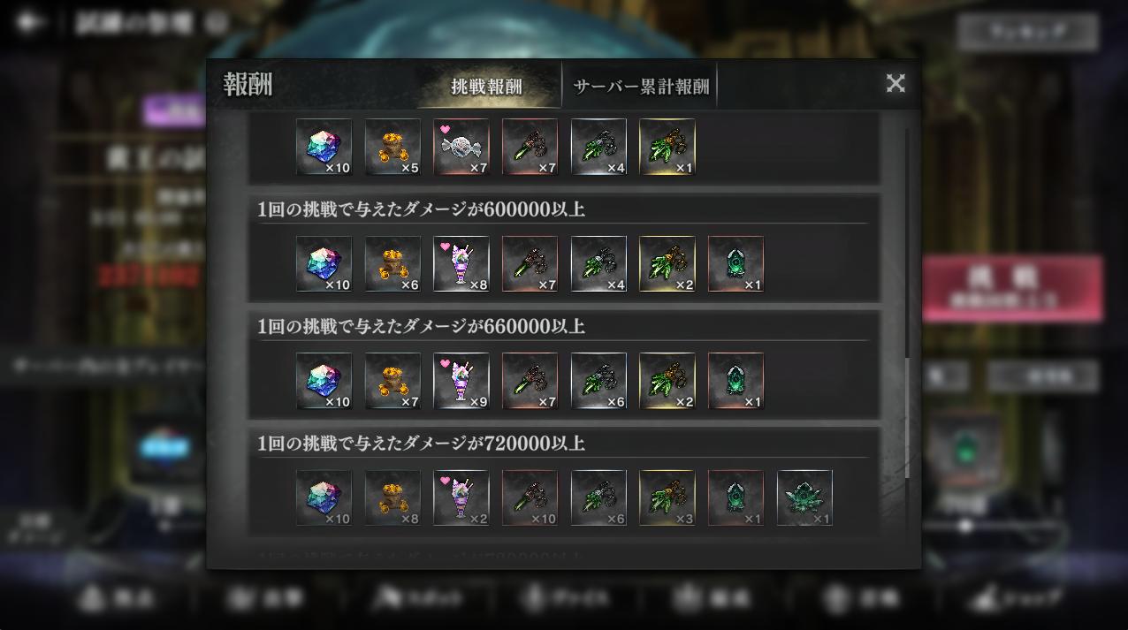Screen dimensions: 1128x630
Task: Select crystal gem x10 in 720000 row
Action: coord(324,497)
